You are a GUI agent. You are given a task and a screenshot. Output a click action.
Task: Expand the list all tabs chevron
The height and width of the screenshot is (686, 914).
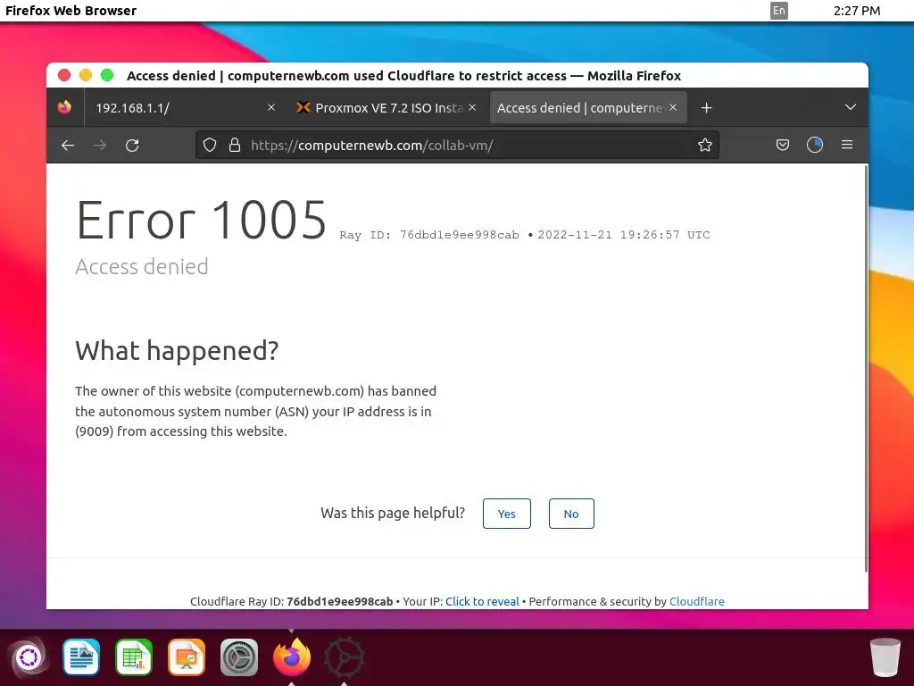(x=850, y=107)
